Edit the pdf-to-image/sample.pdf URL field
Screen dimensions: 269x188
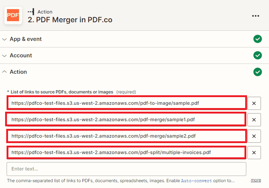pos(126,103)
